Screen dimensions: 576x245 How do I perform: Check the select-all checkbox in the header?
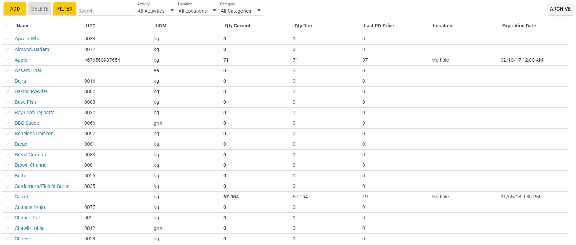(8, 26)
